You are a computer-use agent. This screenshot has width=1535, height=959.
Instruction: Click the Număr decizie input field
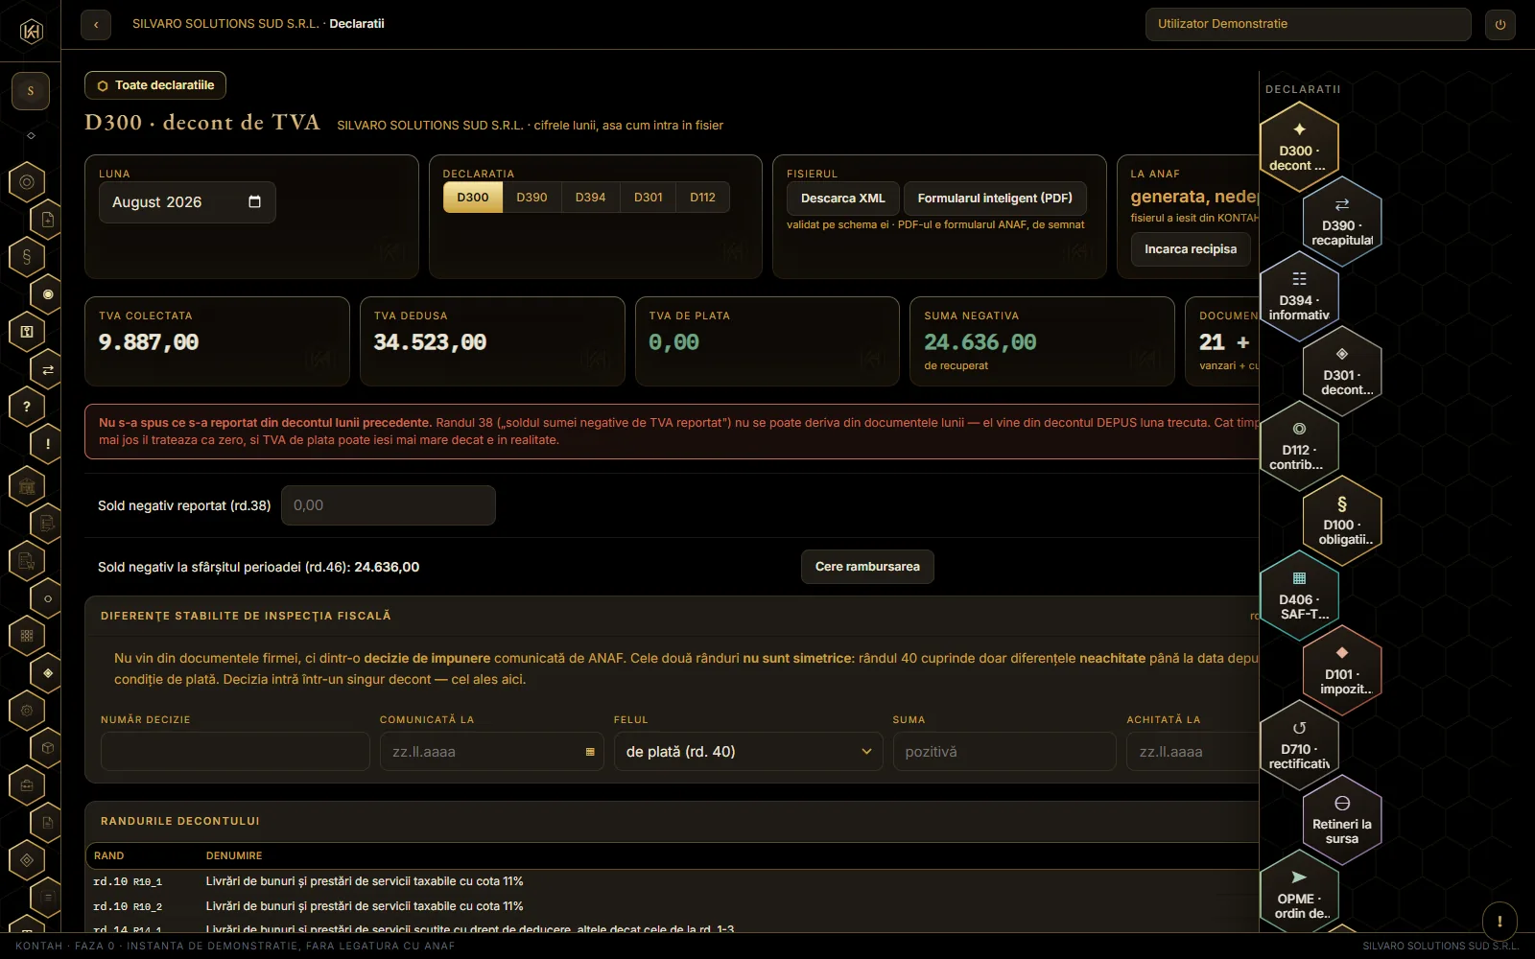point(235,752)
